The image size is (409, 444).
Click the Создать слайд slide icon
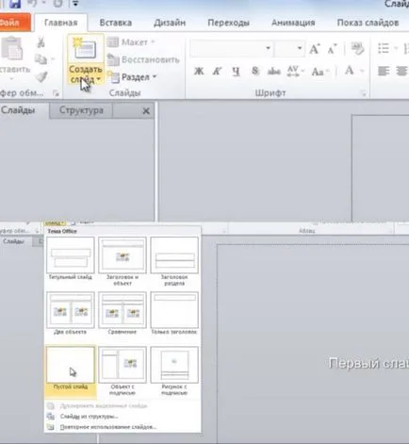pyautogui.click(x=85, y=49)
